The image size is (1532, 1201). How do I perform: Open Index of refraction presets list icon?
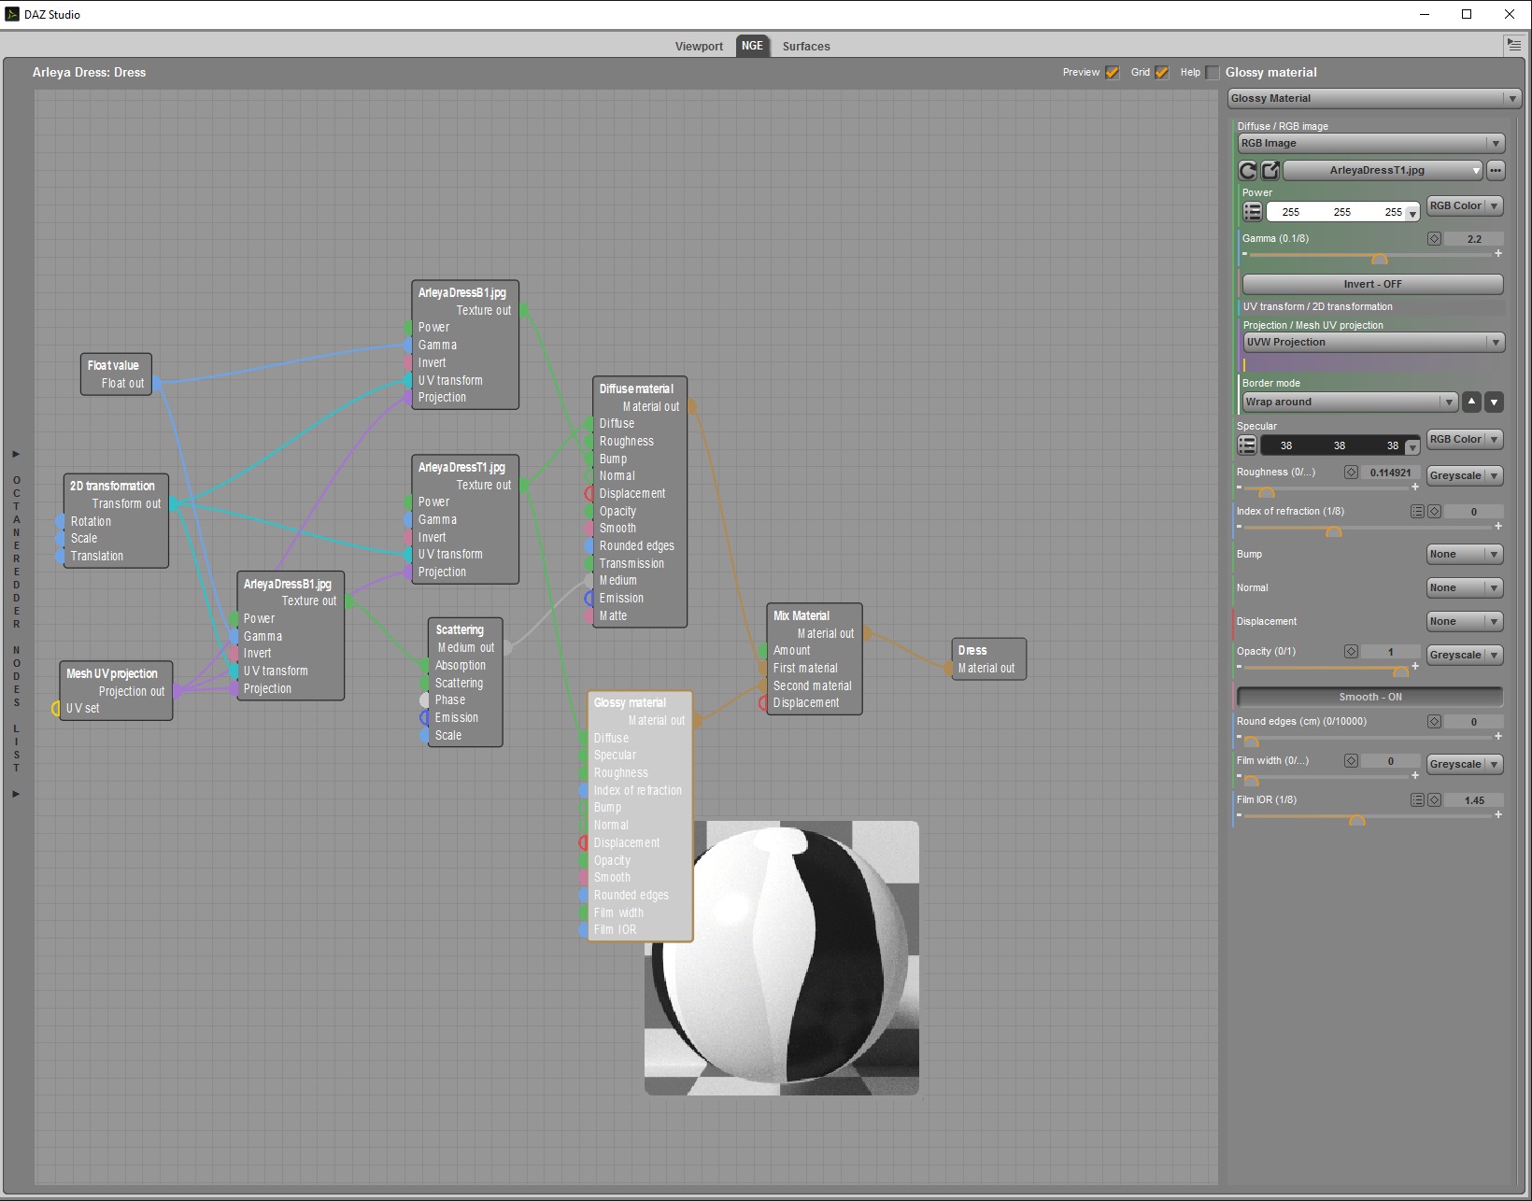pos(1417,512)
